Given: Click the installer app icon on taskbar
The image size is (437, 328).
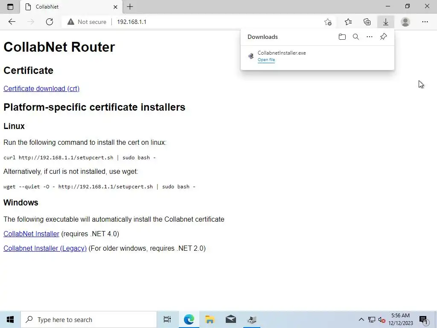Looking at the screenshot, I should pos(252,319).
